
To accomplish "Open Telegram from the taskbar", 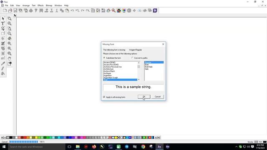I will coord(127,147).
